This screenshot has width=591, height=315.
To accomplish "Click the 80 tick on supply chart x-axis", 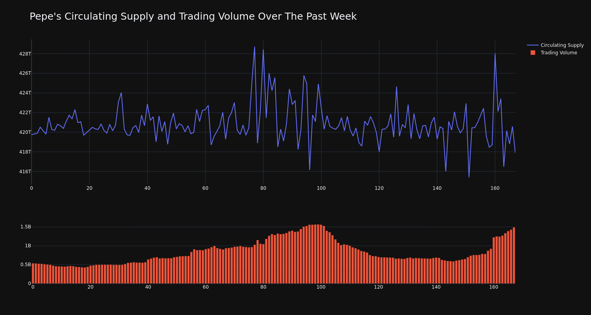I will (x=263, y=188).
